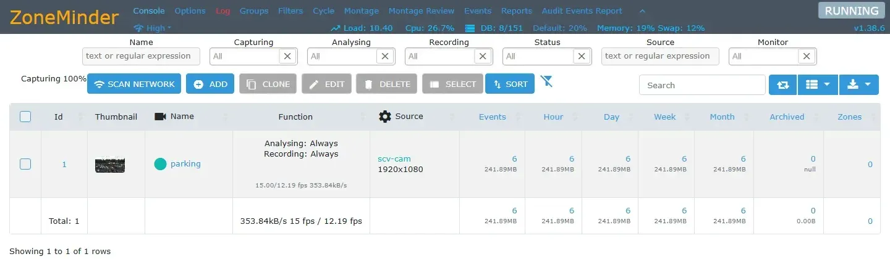This screenshot has height=259, width=890.
Task: Click the Add monitor button
Action: click(x=210, y=84)
